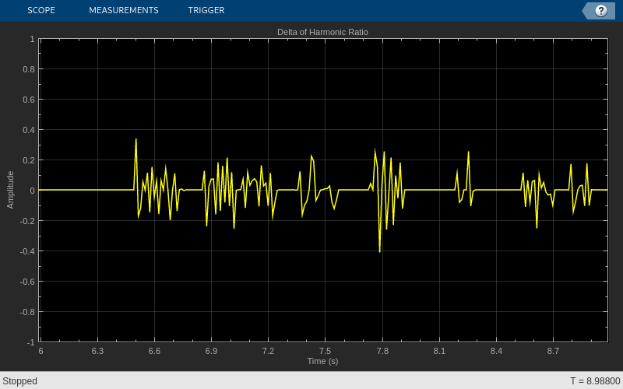Click the 'Stopped' status text

[x=20, y=381]
